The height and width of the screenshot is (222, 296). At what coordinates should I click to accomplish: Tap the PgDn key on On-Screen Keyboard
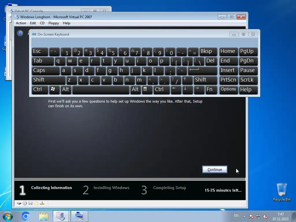248,61
